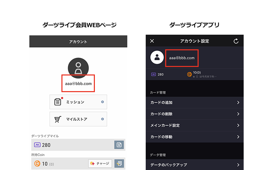The image size is (273, 170).
Task: Tap the 280 mile count in the app
Action: (x=160, y=74)
